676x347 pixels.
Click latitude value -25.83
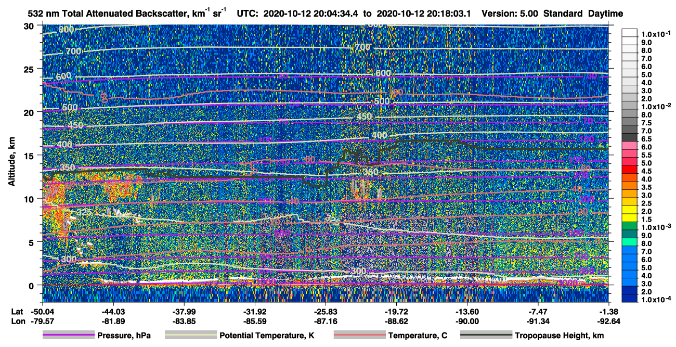tap(326, 312)
